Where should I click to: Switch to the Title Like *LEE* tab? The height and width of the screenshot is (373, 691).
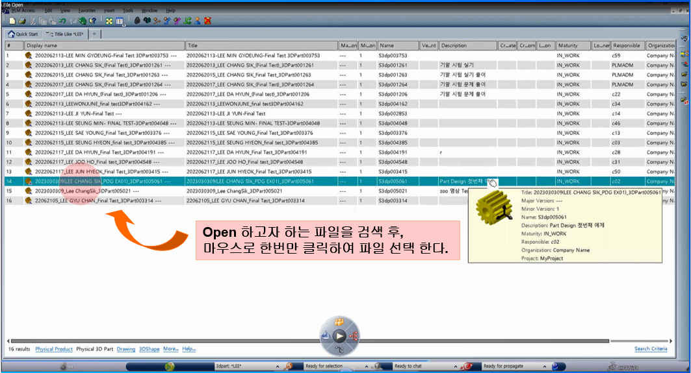66,34
